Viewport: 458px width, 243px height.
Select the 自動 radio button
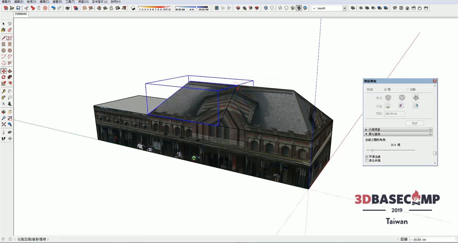pos(408,89)
